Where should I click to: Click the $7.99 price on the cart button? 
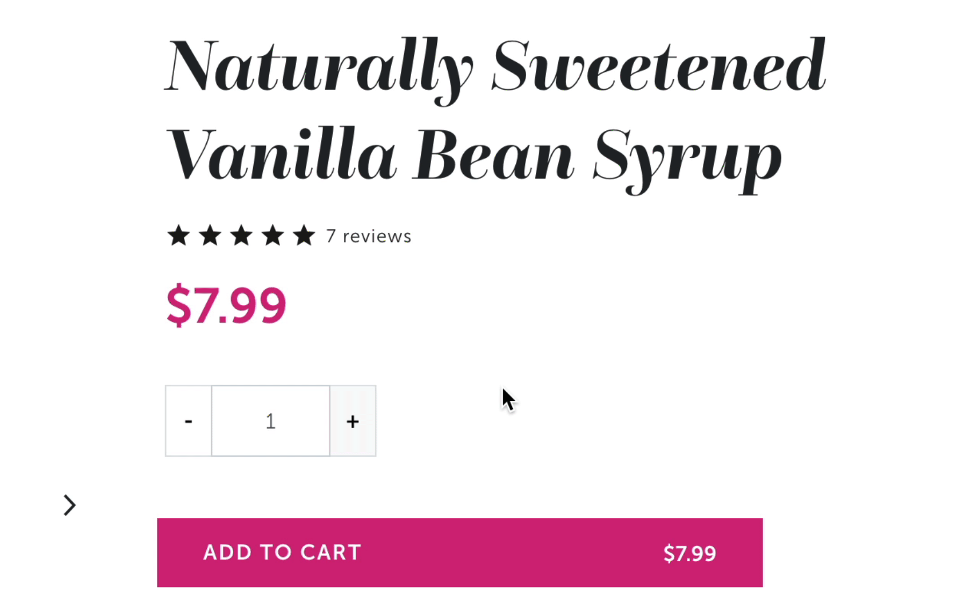click(689, 553)
